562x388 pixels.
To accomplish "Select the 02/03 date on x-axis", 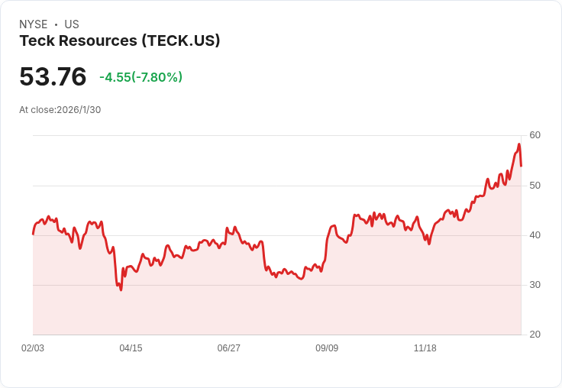I will (33, 348).
